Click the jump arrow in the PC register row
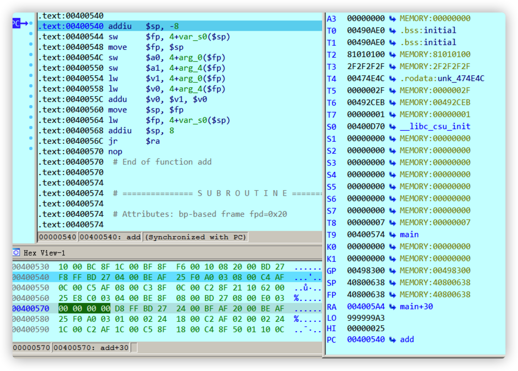518x371 pixels. pos(393,340)
